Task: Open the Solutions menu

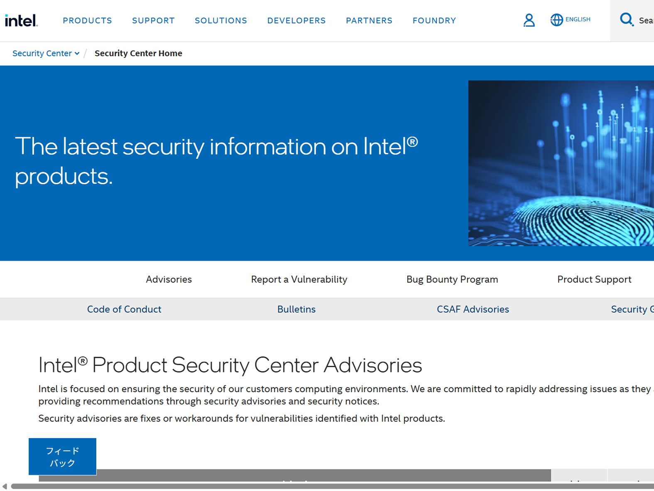Action: pyautogui.click(x=221, y=20)
